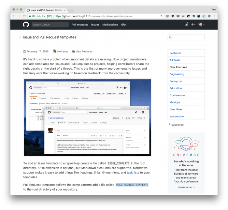Select Featured in the blog sidebar
Image resolution: width=228 pixels, height=210 pixels.
point(186,53)
